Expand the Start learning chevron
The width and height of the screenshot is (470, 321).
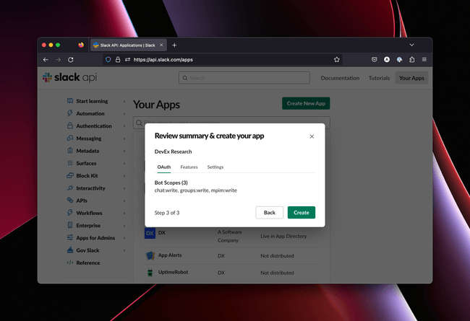[124, 101]
